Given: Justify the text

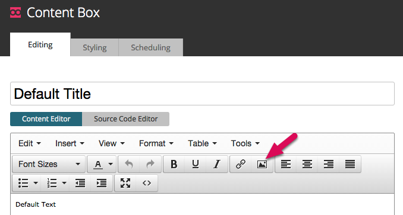Looking at the screenshot, I should pos(350,164).
